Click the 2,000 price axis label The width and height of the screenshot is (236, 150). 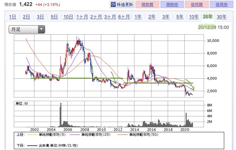[212, 91]
